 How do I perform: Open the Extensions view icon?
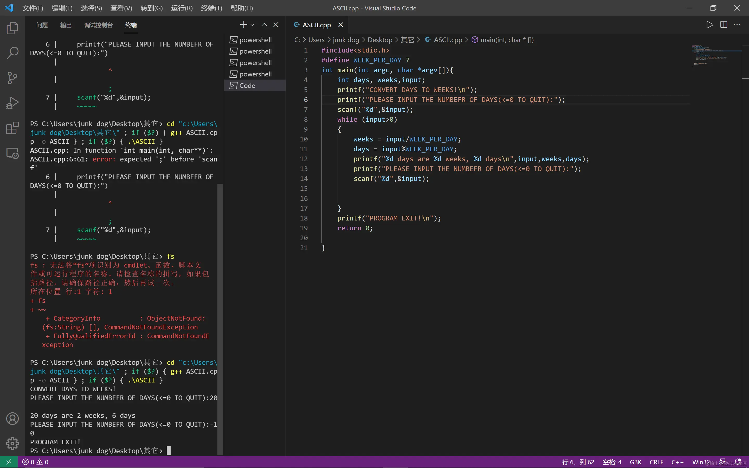point(12,128)
